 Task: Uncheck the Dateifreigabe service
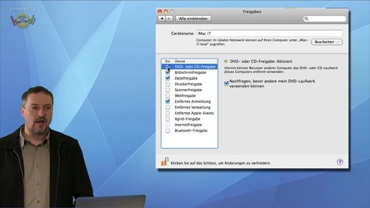pos(168,79)
